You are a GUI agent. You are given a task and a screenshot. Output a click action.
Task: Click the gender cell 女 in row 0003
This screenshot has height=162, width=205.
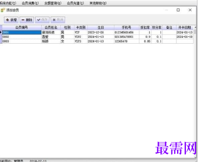tap(67, 41)
